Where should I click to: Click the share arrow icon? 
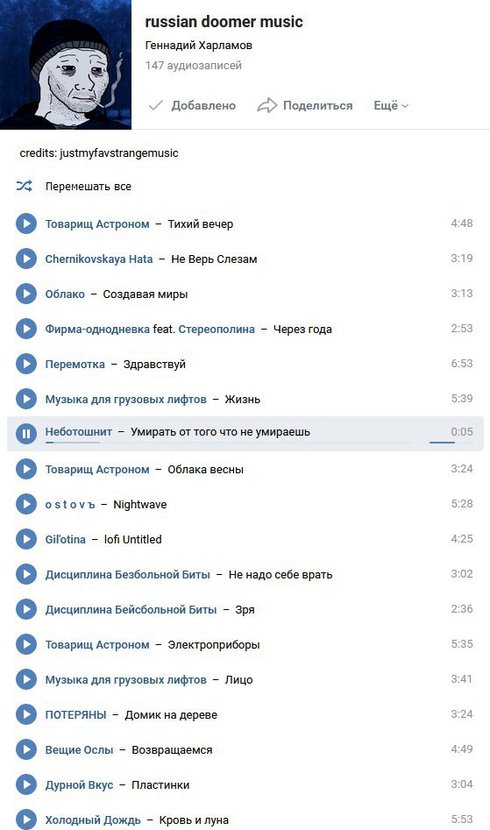pos(266,105)
